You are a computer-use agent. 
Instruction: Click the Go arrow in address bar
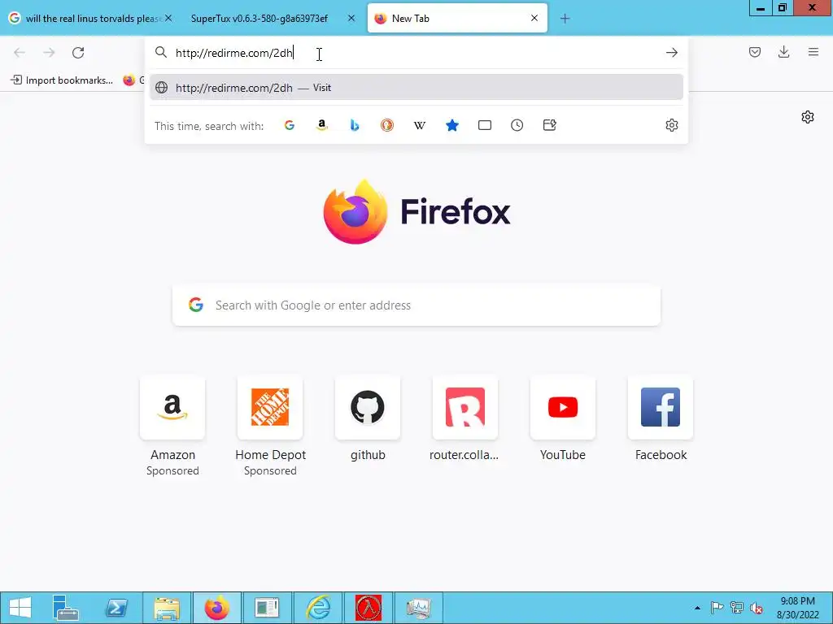[671, 53]
